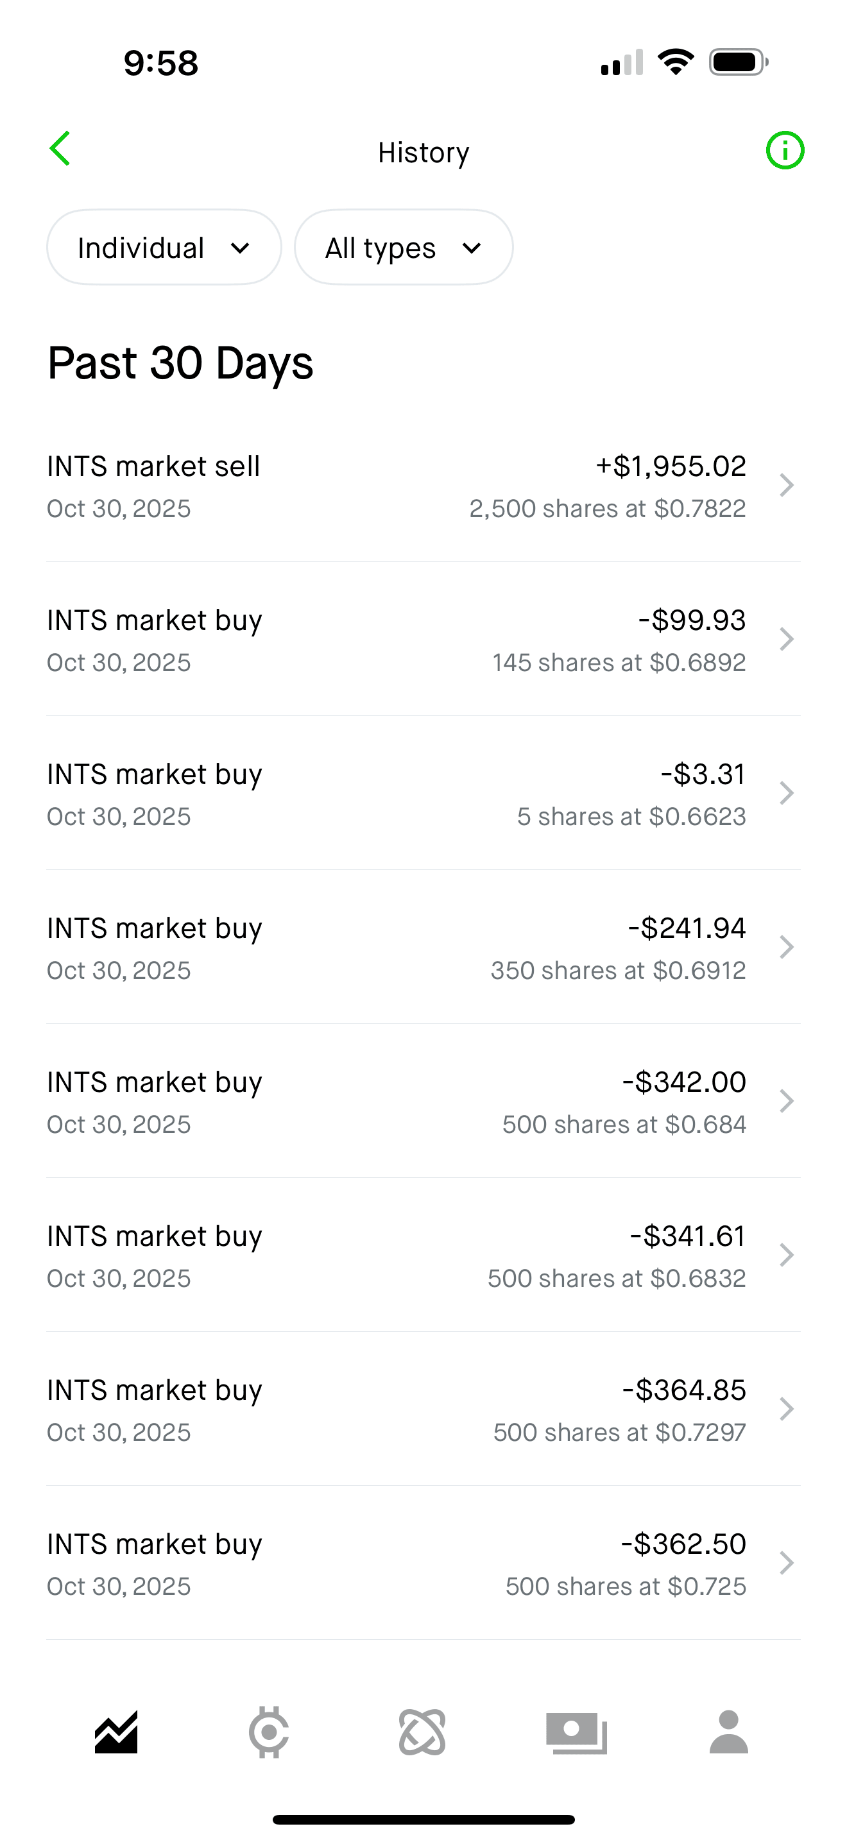Tap chevron for the $342.00 buy
This screenshot has height=1840, width=847.
(x=786, y=1102)
